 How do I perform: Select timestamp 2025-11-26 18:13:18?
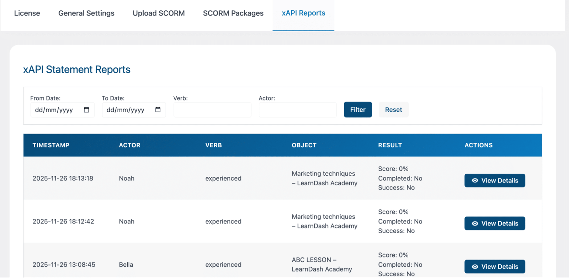(x=63, y=178)
